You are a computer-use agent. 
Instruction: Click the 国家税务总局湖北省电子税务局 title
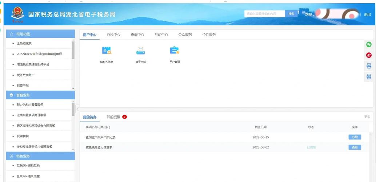72,15
